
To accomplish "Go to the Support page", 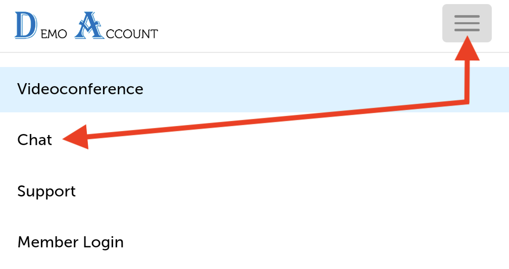I will click(x=46, y=191).
